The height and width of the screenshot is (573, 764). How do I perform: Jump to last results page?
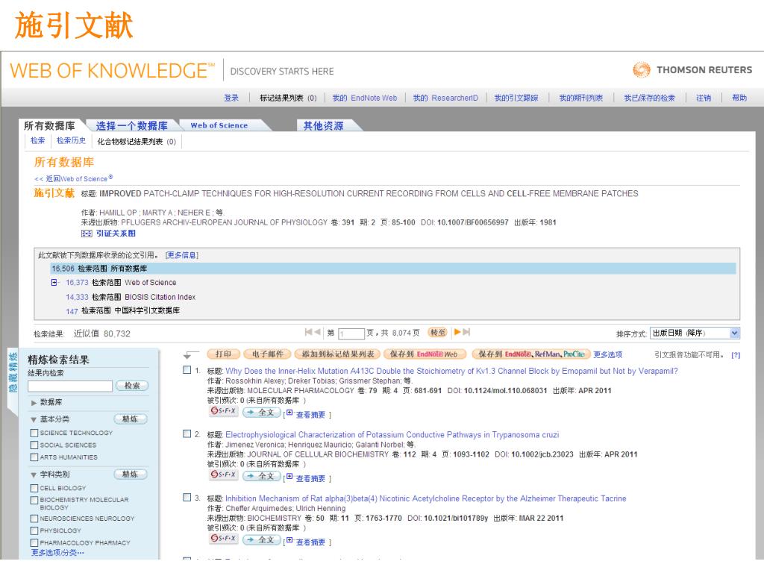pyautogui.click(x=466, y=332)
